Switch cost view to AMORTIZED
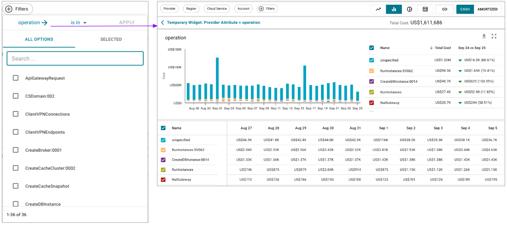 point(487,9)
